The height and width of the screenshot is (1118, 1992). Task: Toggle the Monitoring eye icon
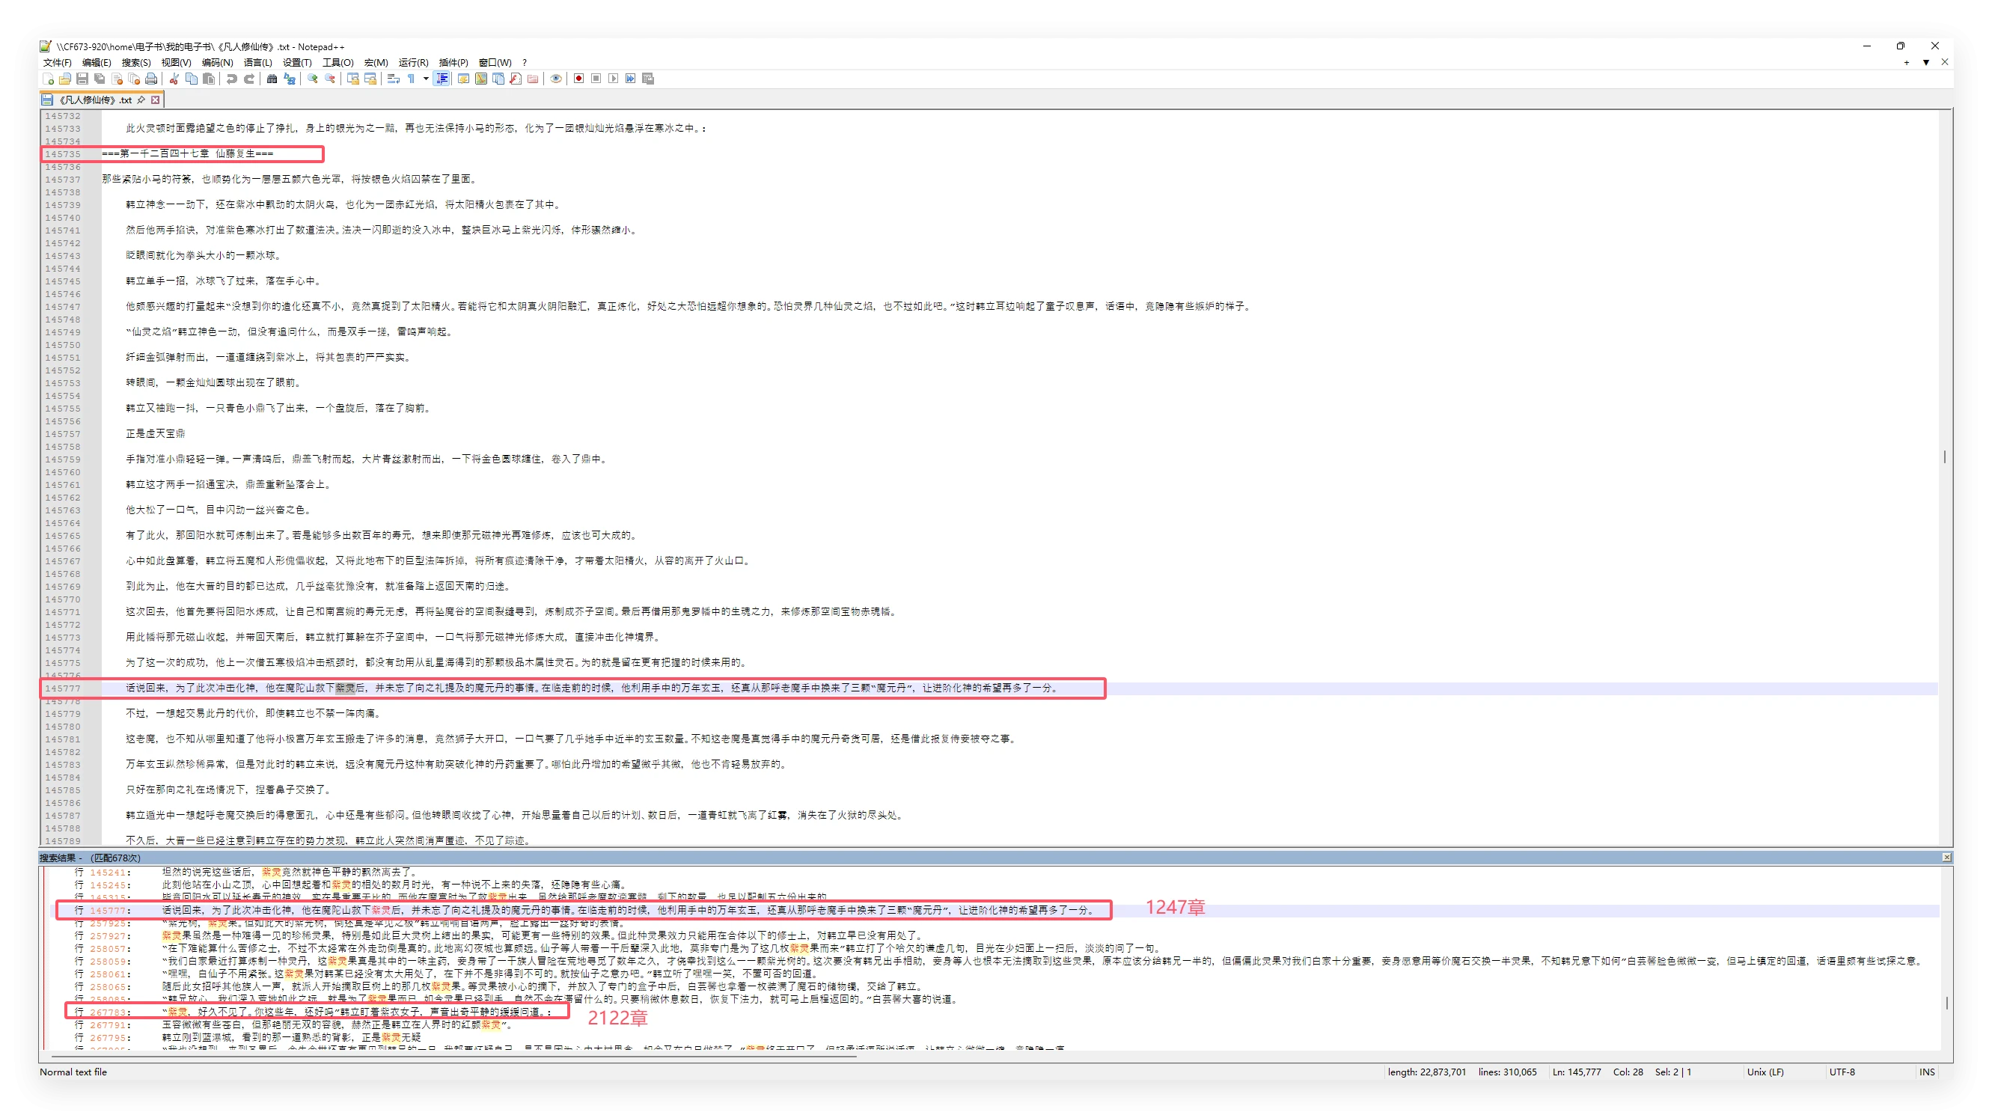556,79
